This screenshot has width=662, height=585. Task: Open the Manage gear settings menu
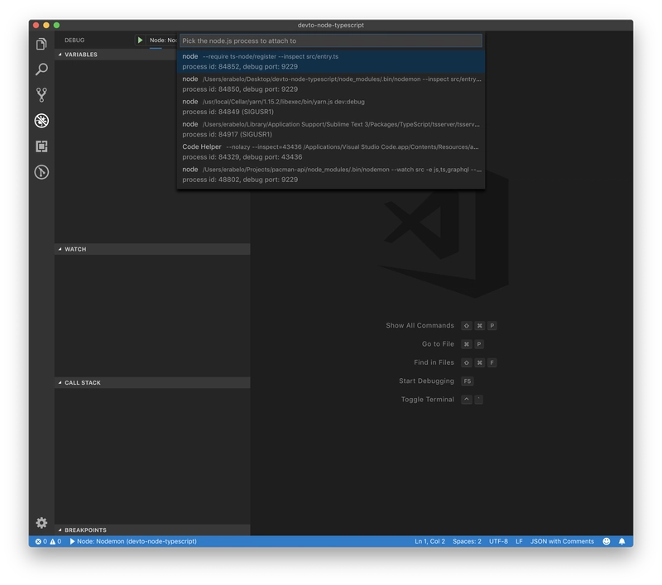tap(41, 523)
